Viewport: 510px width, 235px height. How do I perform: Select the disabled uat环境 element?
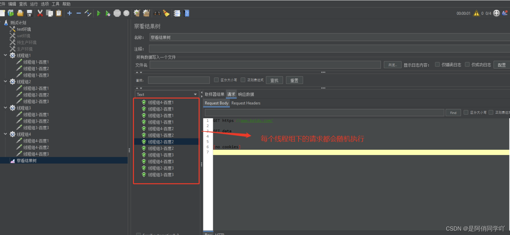pos(23,36)
